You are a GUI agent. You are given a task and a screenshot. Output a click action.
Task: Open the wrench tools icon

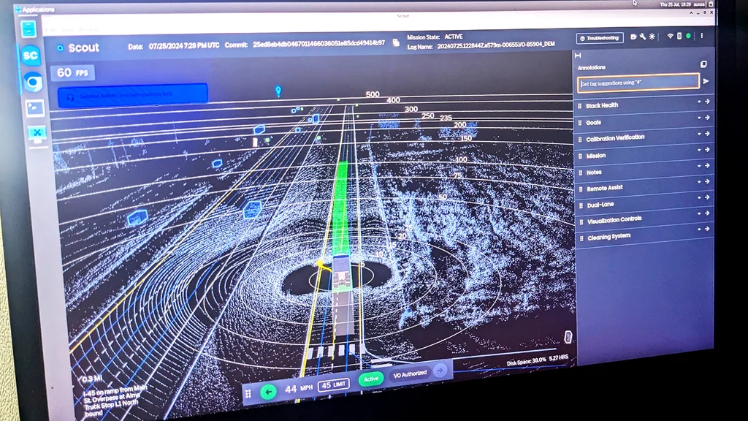(x=643, y=37)
